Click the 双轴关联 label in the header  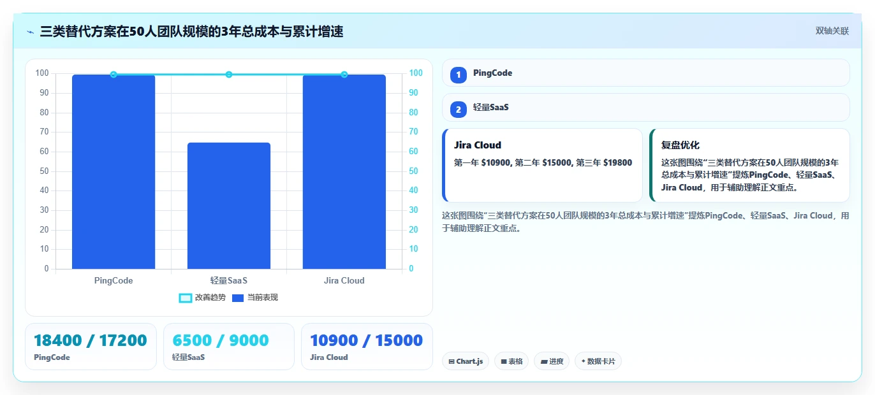click(832, 31)
